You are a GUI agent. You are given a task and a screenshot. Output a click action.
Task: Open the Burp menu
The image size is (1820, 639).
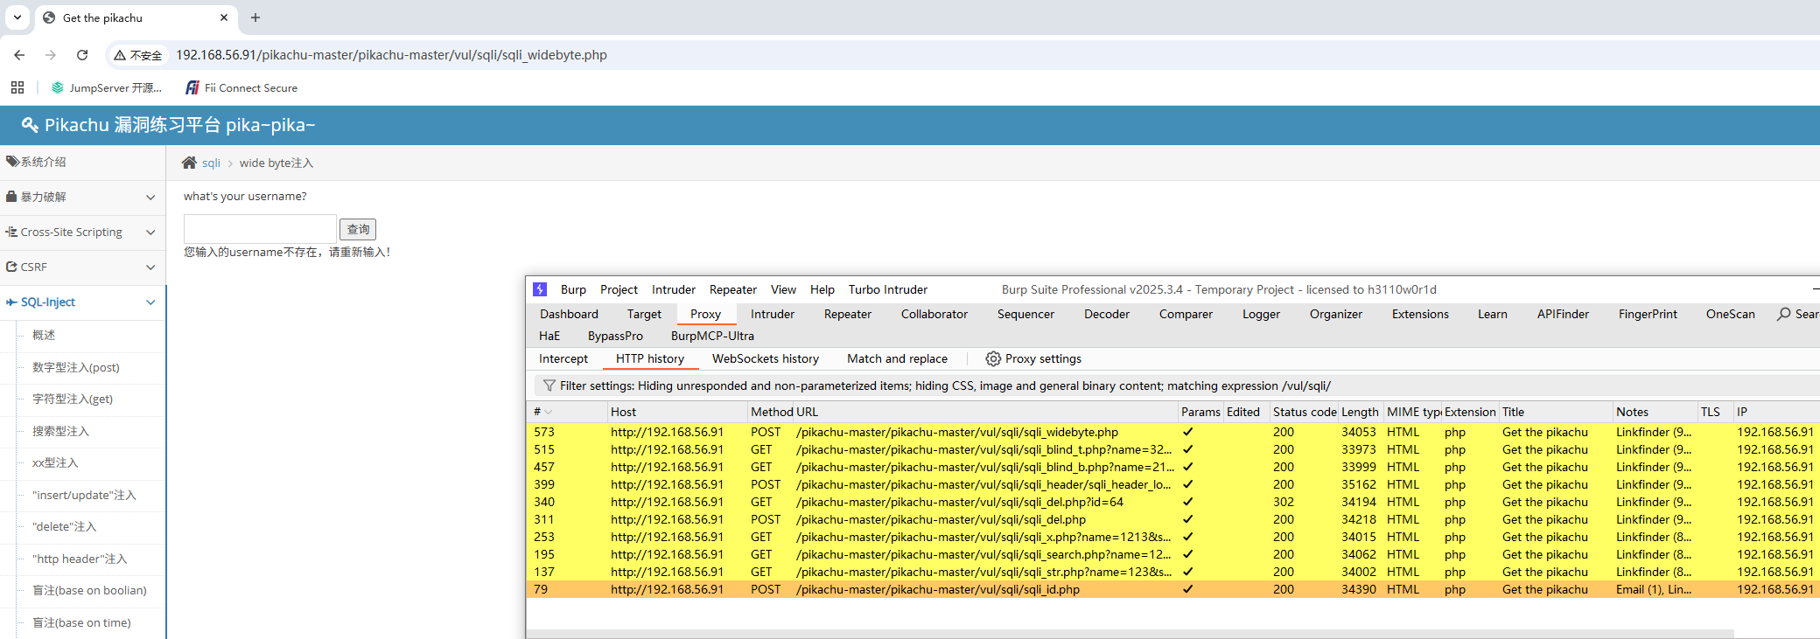pos(573,289)
